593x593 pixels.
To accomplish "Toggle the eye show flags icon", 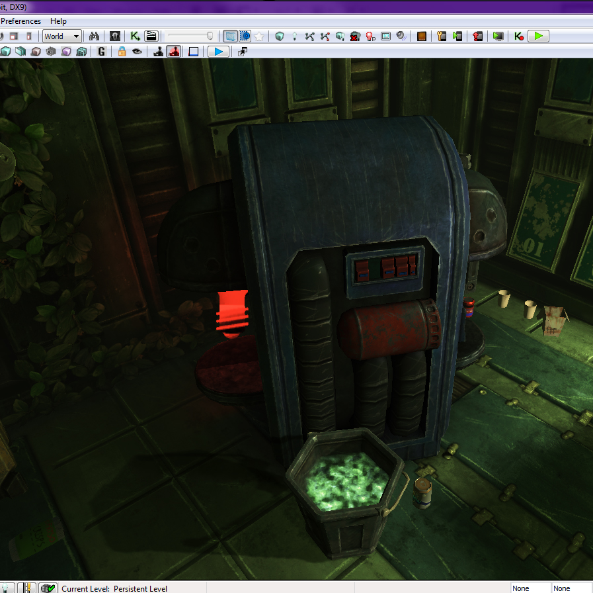I will click(137, 52).
